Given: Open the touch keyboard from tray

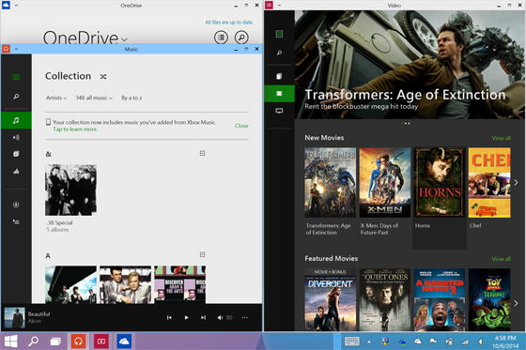Looking at the screenshot, I should click(x=352, y=342).
